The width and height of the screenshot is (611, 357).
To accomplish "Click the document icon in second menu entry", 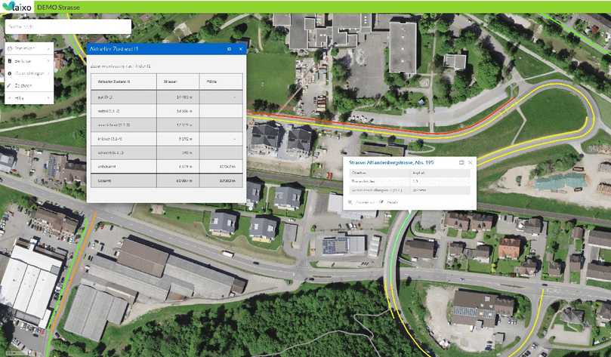I will pos(8,60).
